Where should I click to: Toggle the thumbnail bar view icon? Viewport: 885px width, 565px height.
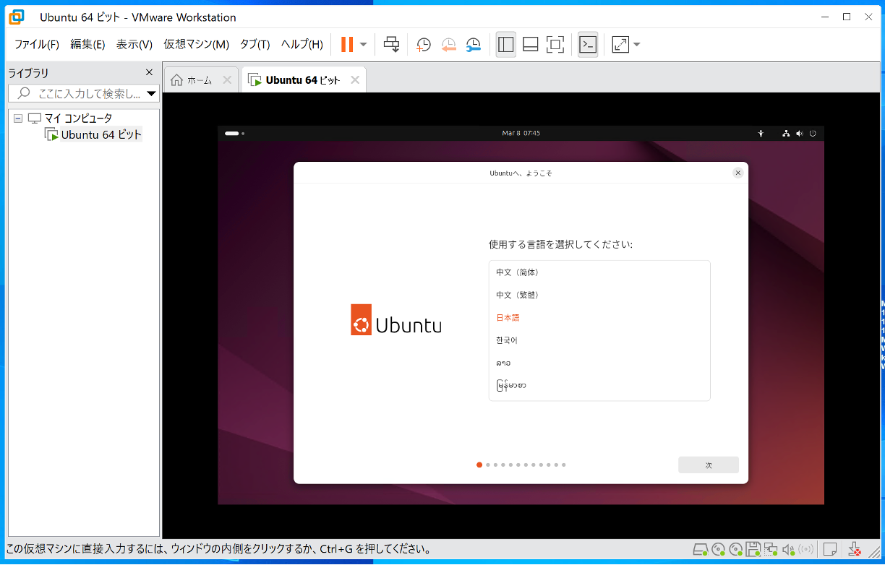click(530, 44)
